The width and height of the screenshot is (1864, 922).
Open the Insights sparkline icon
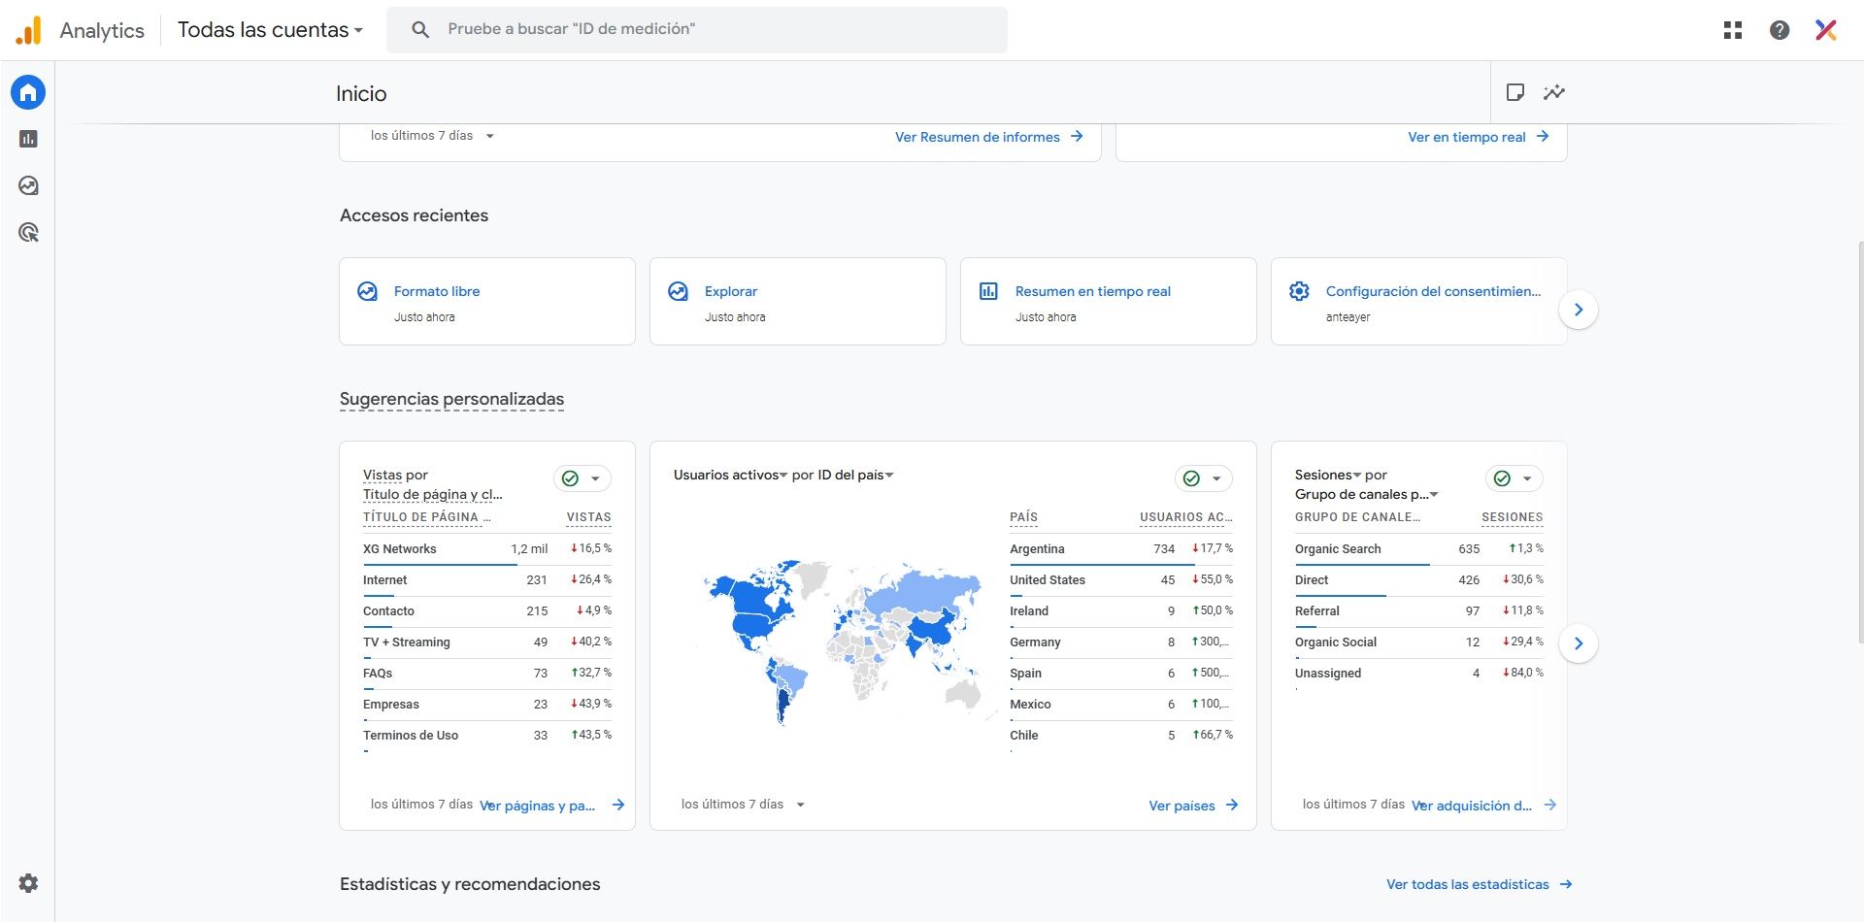tap(1554, 92)
